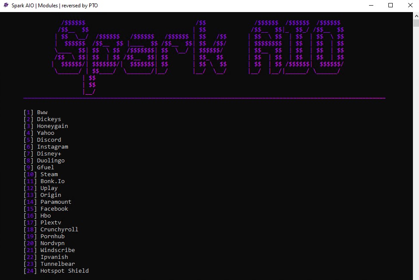Select the '[6] Instagram' module line
419x280 pixels.
46,147
